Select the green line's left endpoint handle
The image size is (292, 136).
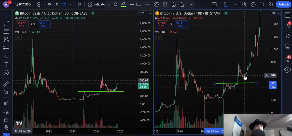[x=215, y=84]
